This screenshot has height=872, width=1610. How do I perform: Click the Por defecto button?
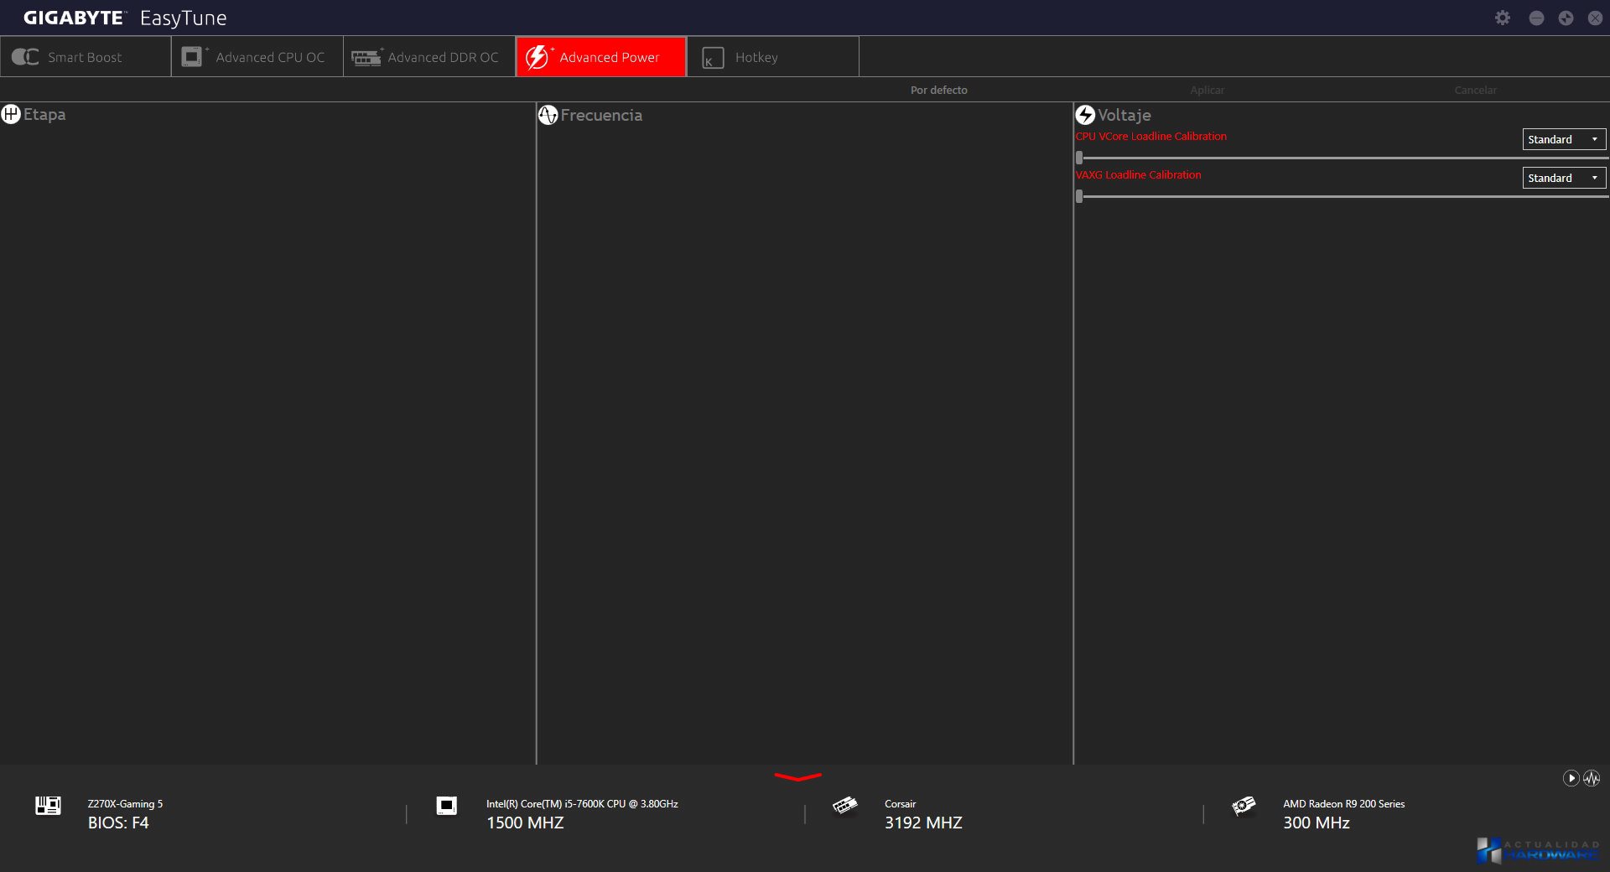pyautogui.click(x=938, y=90)
